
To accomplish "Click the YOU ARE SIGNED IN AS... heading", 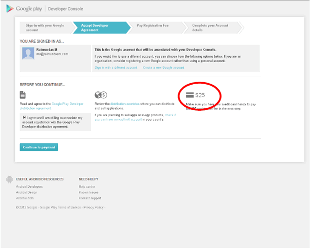I will [42, 41].
